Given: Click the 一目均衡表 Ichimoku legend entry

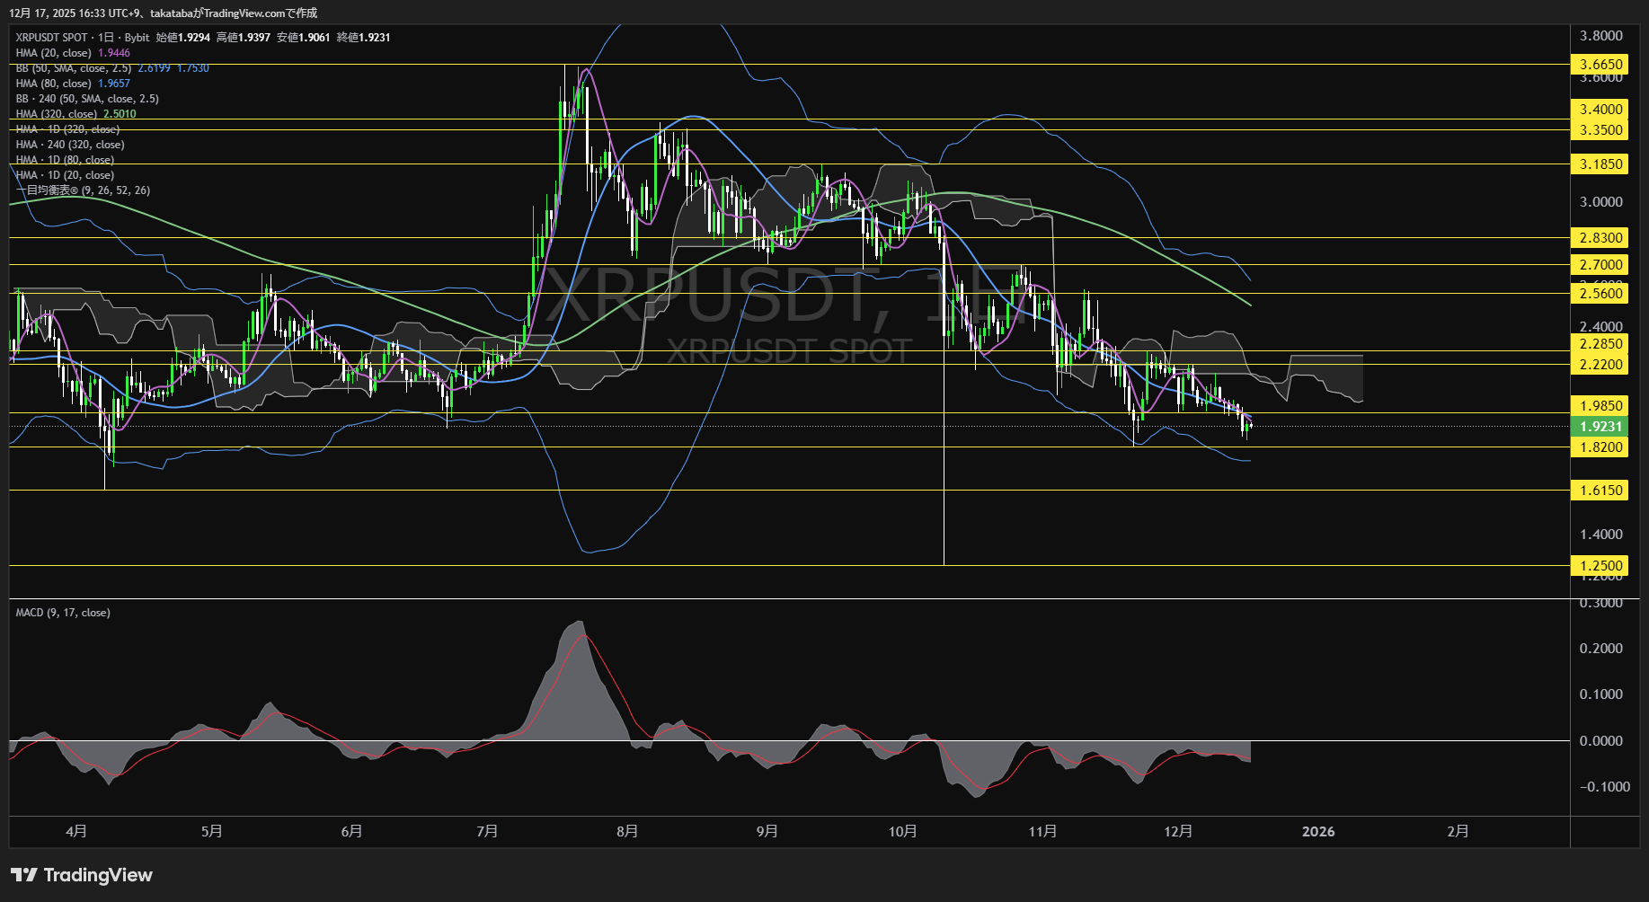Looking at the screenshot, I should [81, 190].
